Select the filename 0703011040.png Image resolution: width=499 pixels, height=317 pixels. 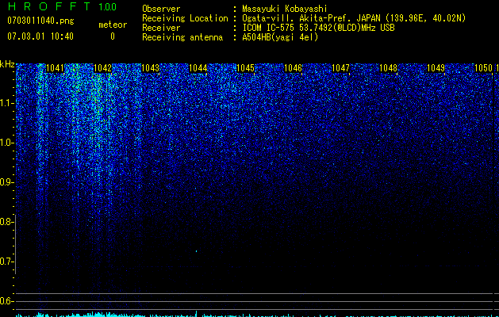(40, 21)
